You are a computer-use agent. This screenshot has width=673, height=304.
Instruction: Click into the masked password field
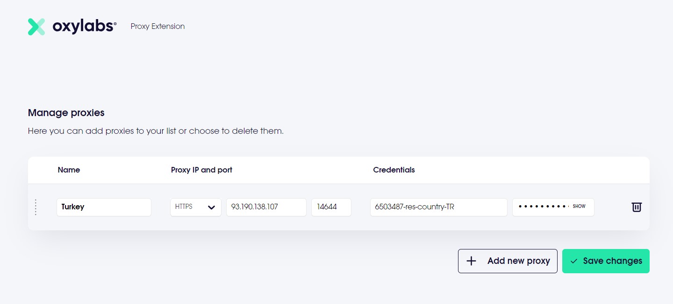coord(542,207)
